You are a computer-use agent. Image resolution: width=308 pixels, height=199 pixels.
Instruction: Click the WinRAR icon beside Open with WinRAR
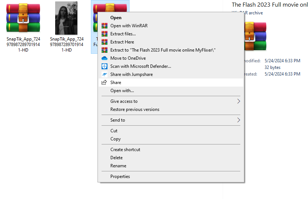point(105,26)
